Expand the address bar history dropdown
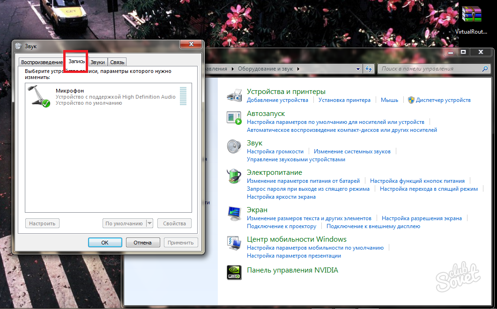The height and width of the screenshot is (309, 497). coord(357,69)
